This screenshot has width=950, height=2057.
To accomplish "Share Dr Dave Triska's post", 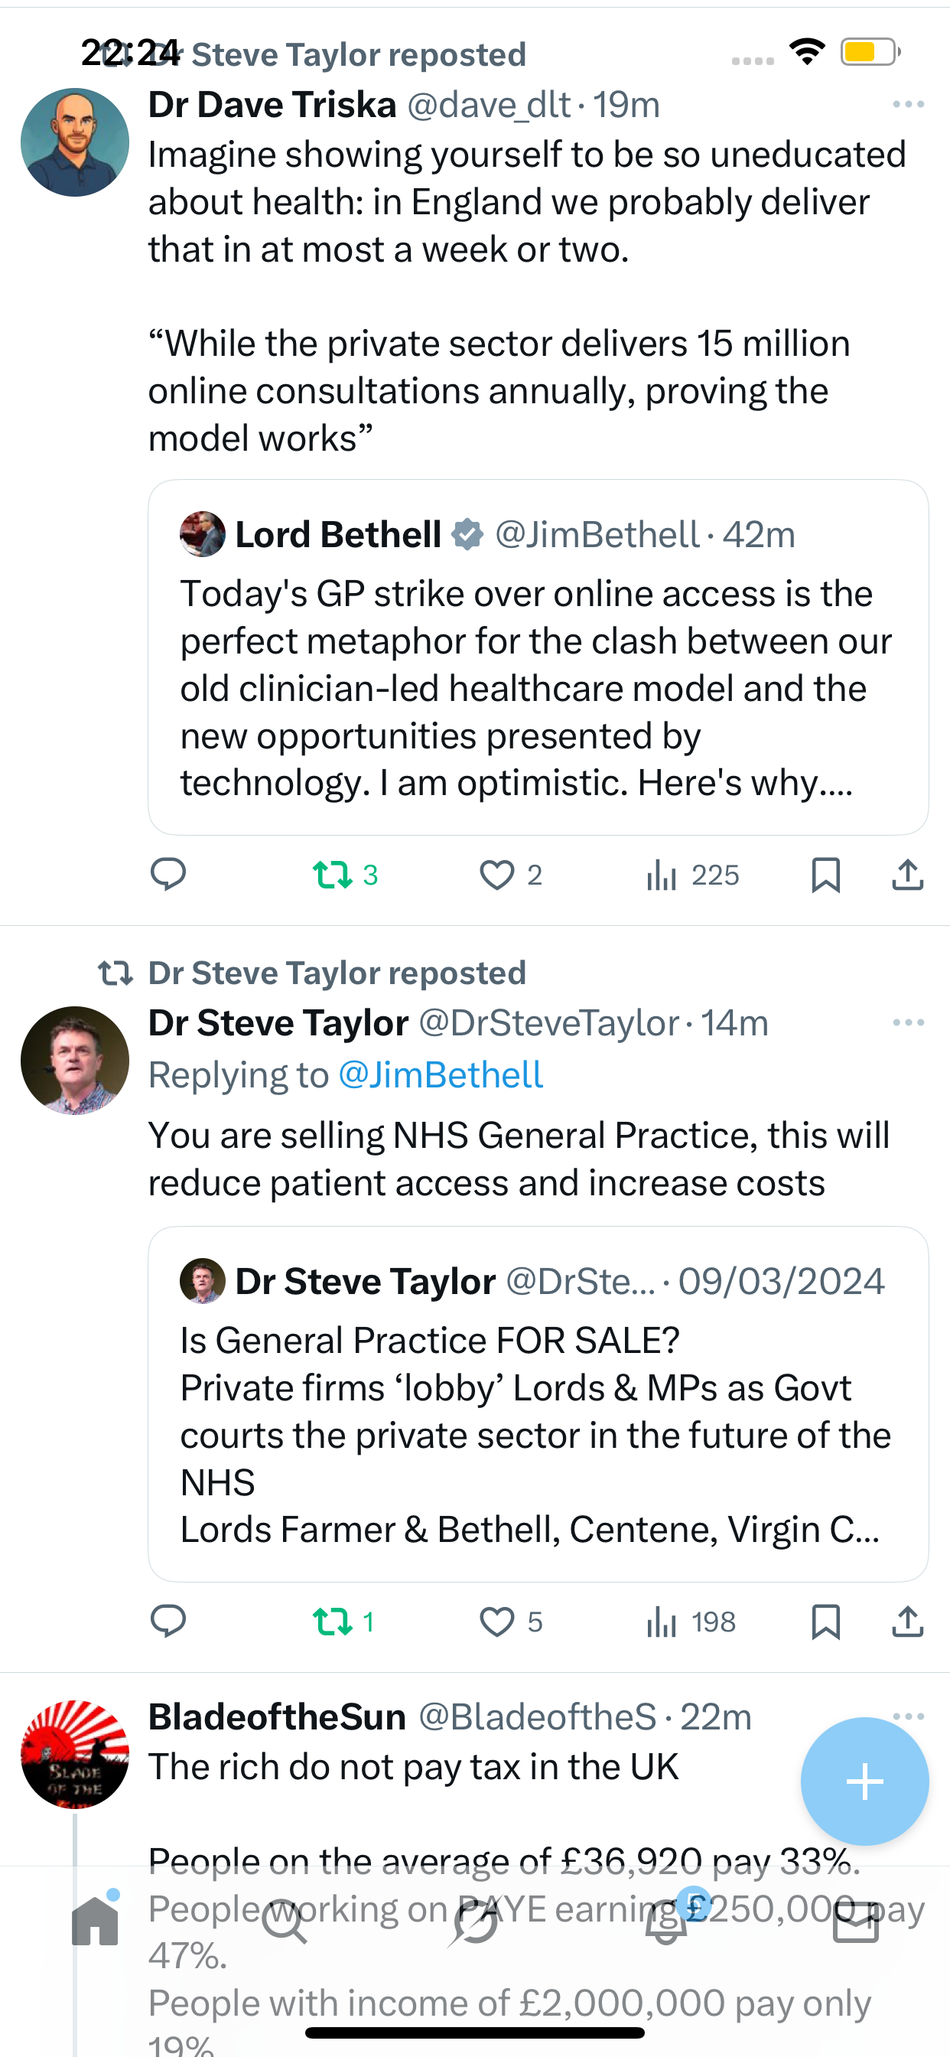I will pos(907,875).
